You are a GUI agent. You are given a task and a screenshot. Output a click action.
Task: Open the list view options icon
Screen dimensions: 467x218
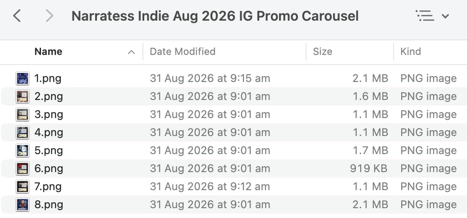(x=425, y=16)
